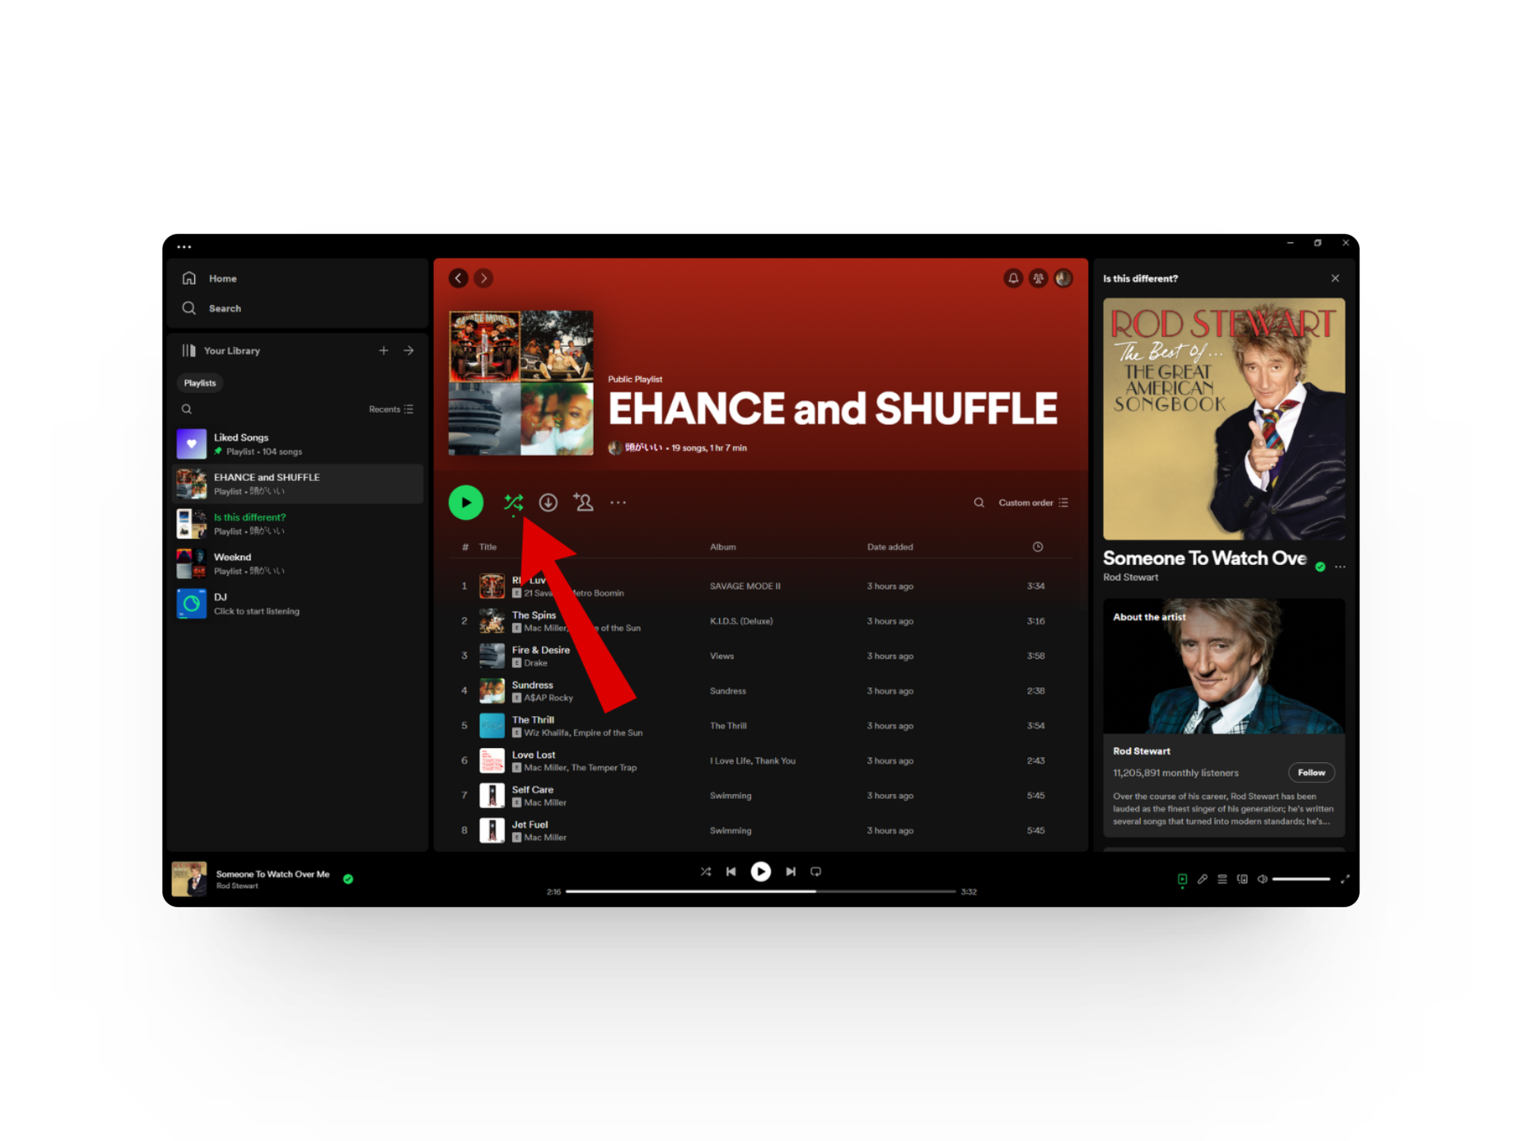Viewport: 1522px width, 1141px height.
Task: Click the song progress bar
Action: [x=760, y=891]
